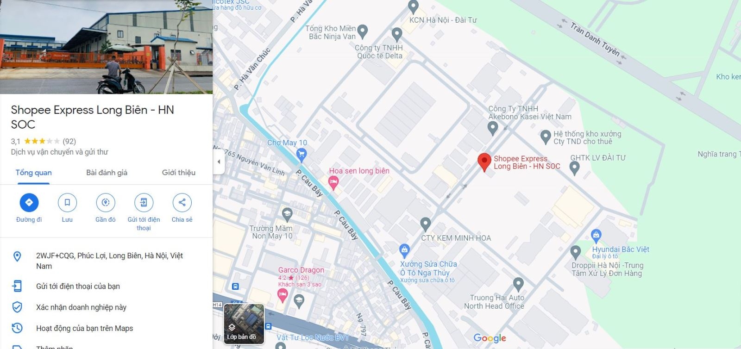This screenshot has height=349, width=741.
Task: Click the 92 reviews count link
Action: [x=69, y=141]
